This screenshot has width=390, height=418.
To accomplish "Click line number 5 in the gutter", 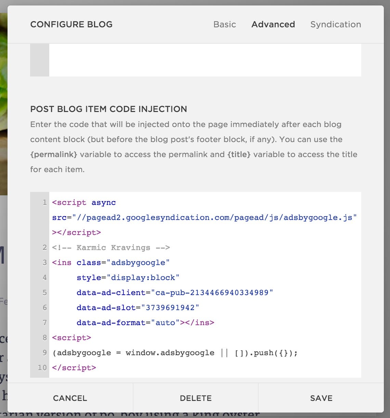I will point(44,293).
